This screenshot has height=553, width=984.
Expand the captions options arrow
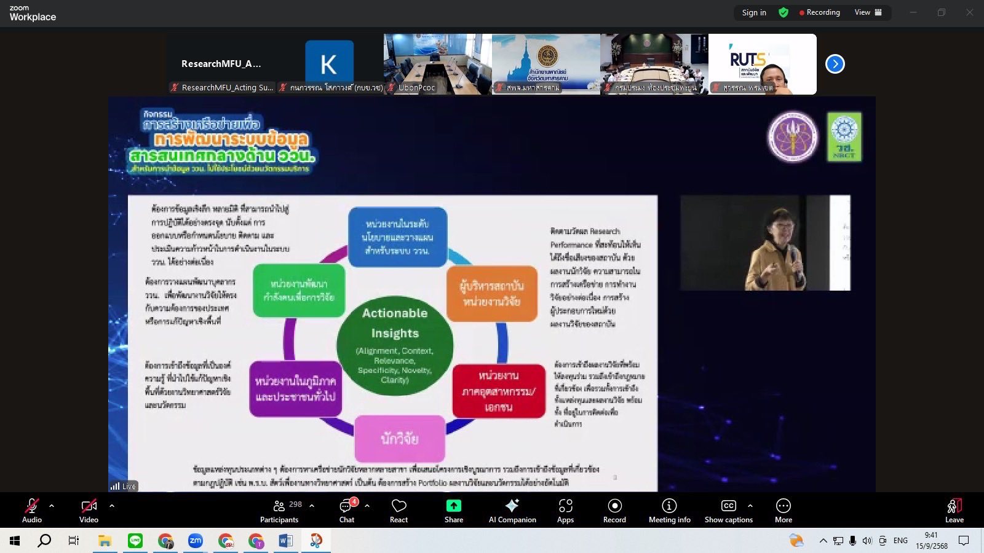pos(750,506)
